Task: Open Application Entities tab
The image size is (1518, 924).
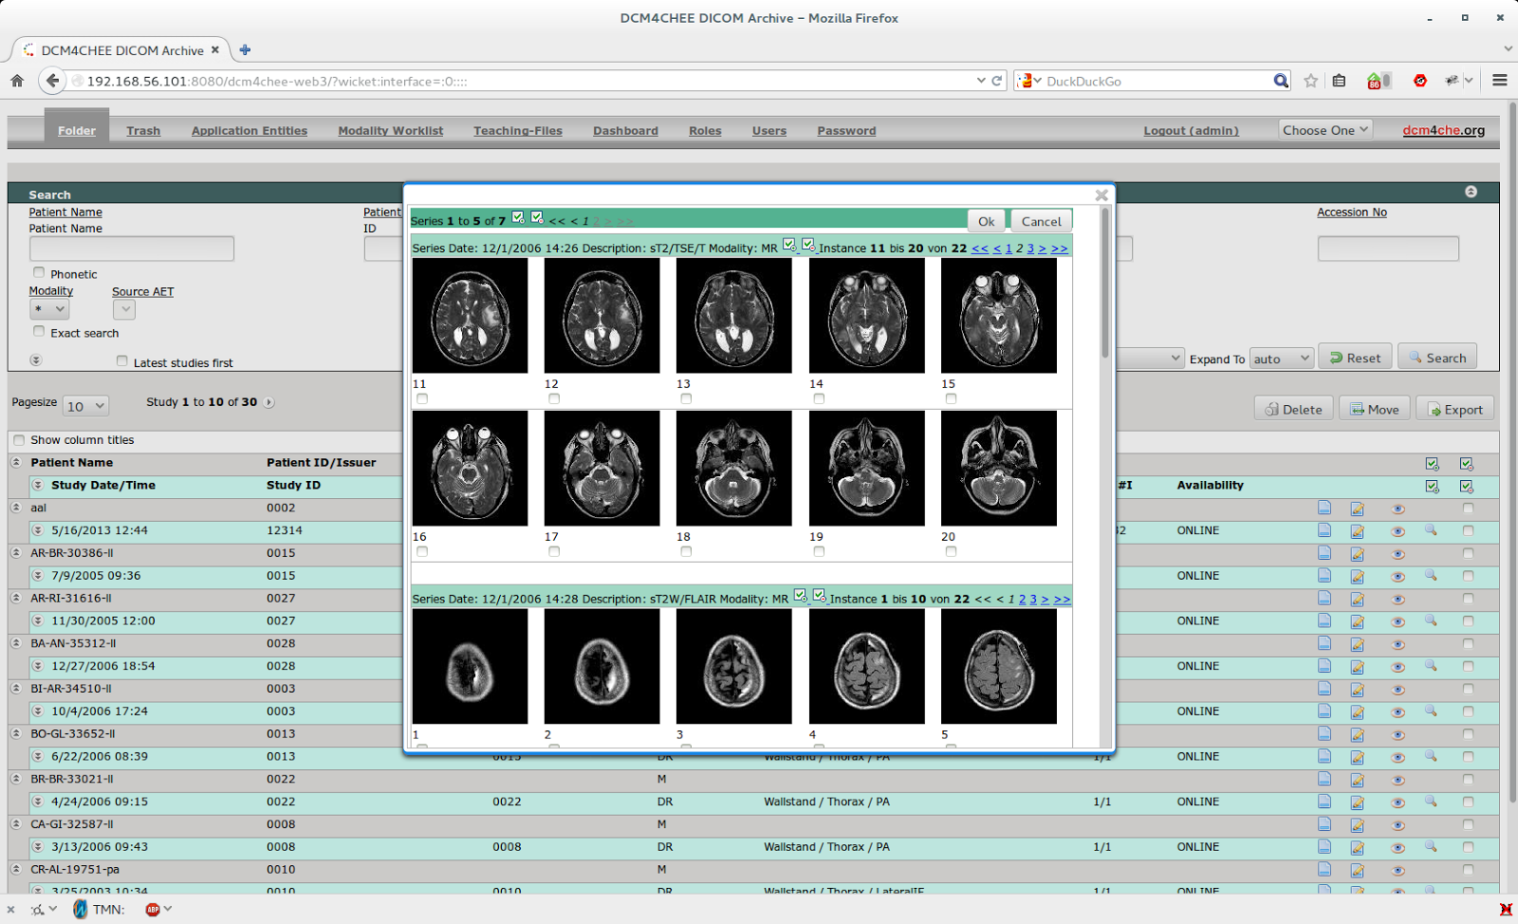Action: click(250, 131)
